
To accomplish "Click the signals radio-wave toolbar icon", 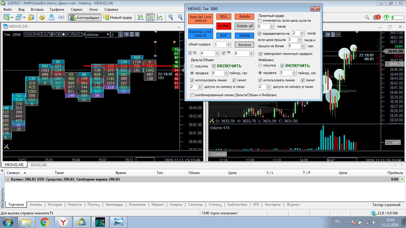I will click(61, 17).
